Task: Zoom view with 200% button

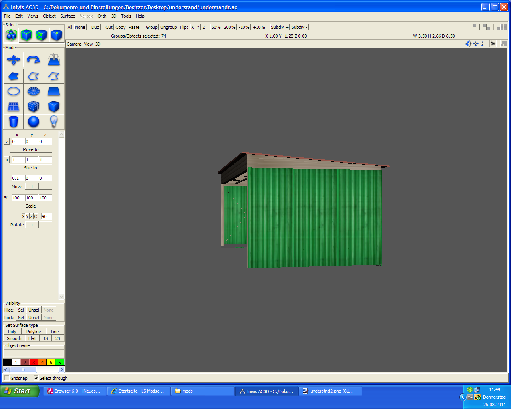Action: click(x=230, y=27)
